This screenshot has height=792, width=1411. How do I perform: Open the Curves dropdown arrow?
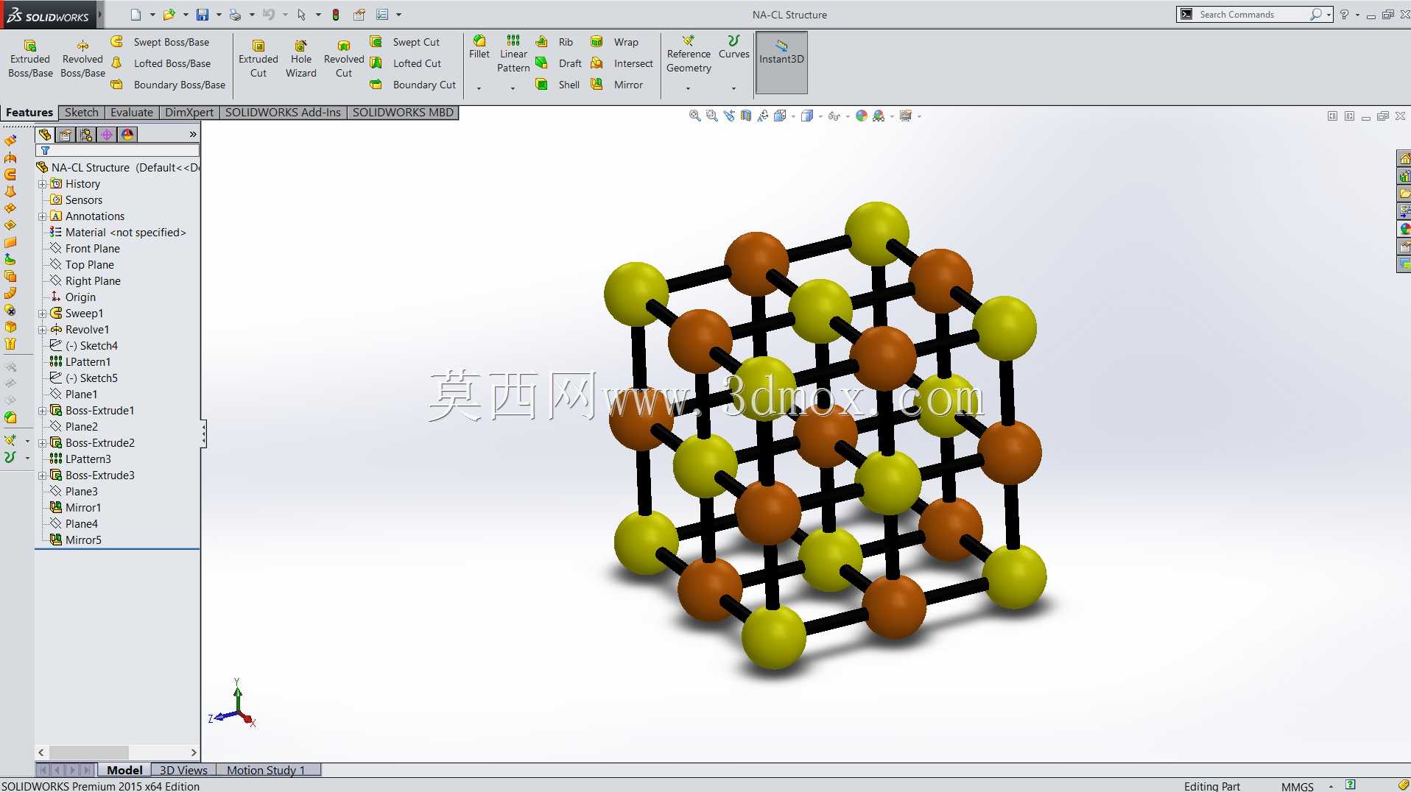click(x=734, y=88)
